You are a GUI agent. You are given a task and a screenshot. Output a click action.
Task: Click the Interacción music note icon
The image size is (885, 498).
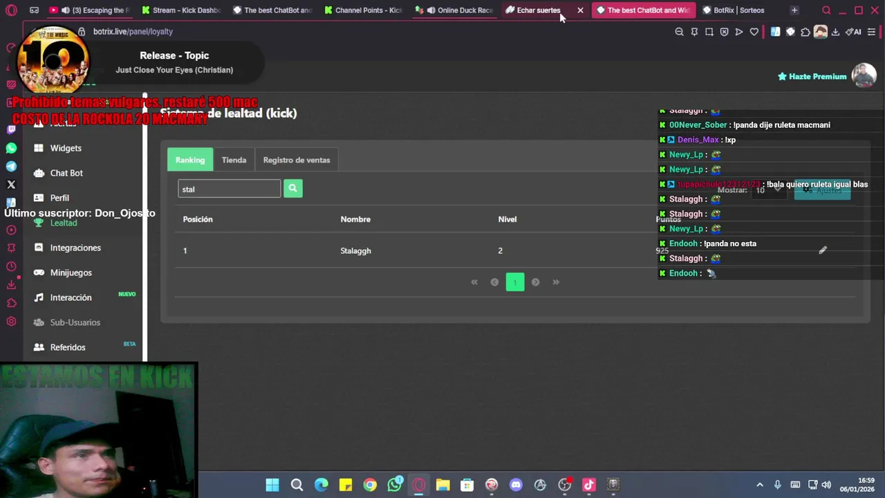click(39, 297)
